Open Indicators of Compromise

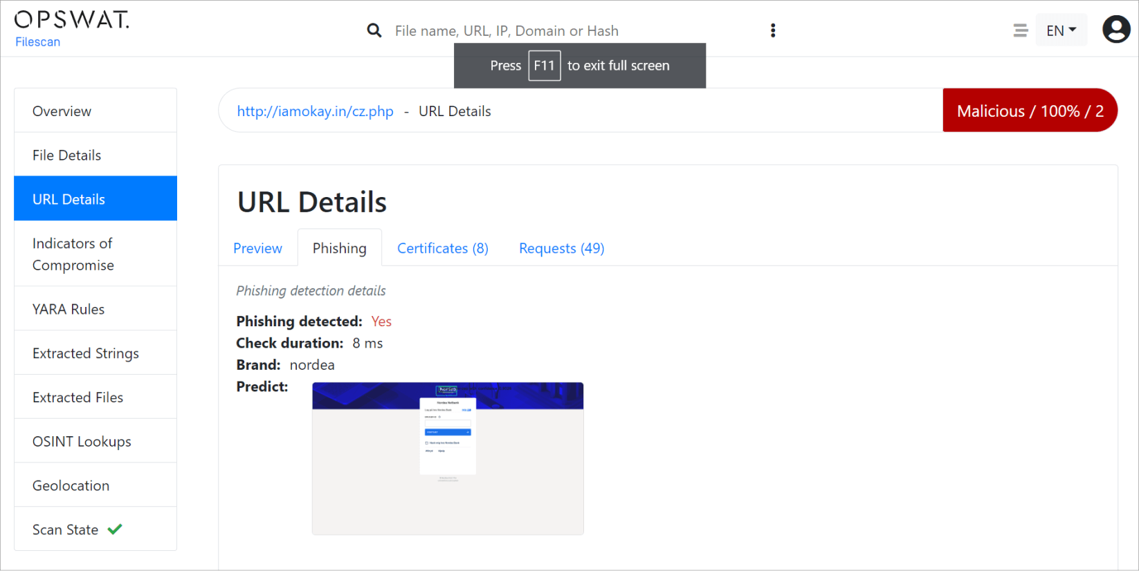click(x=95, y=254)
